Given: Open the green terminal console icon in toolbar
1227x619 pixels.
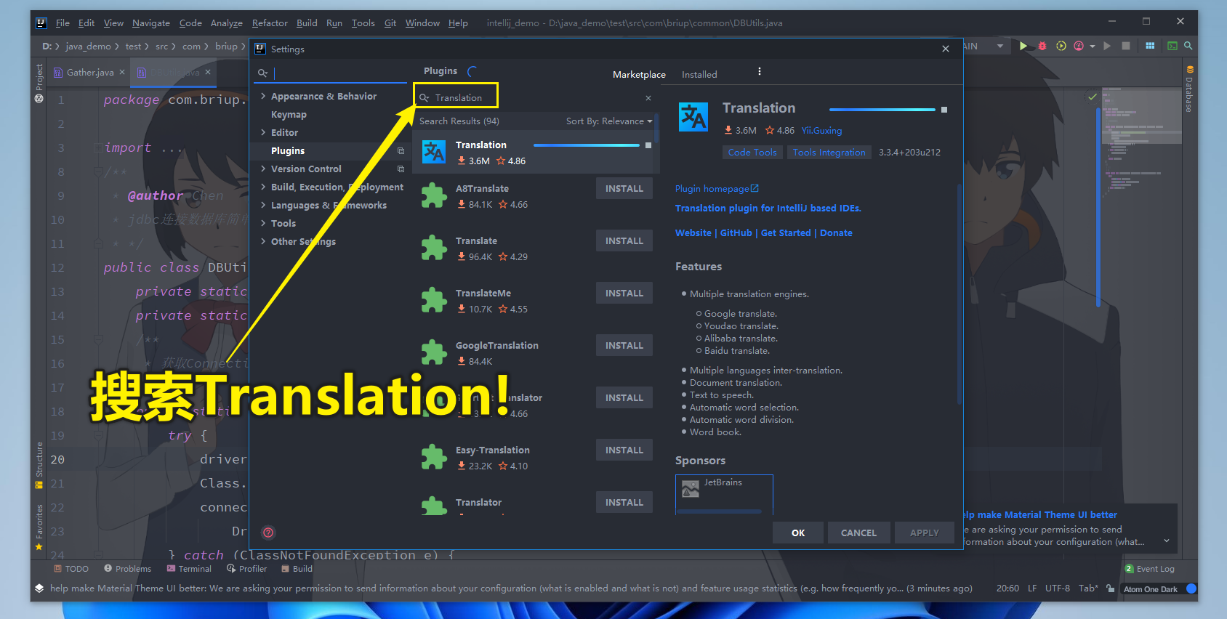Looking at the screenshot, I should coord(1172,46).
